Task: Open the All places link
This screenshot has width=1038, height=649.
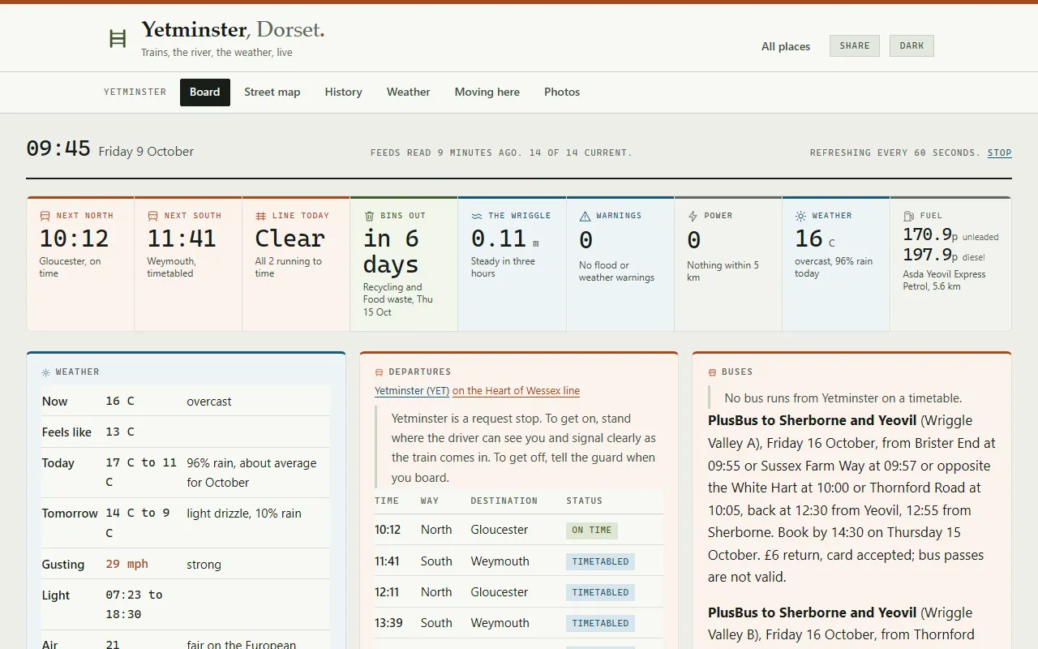Action: [x=786, y=46]
